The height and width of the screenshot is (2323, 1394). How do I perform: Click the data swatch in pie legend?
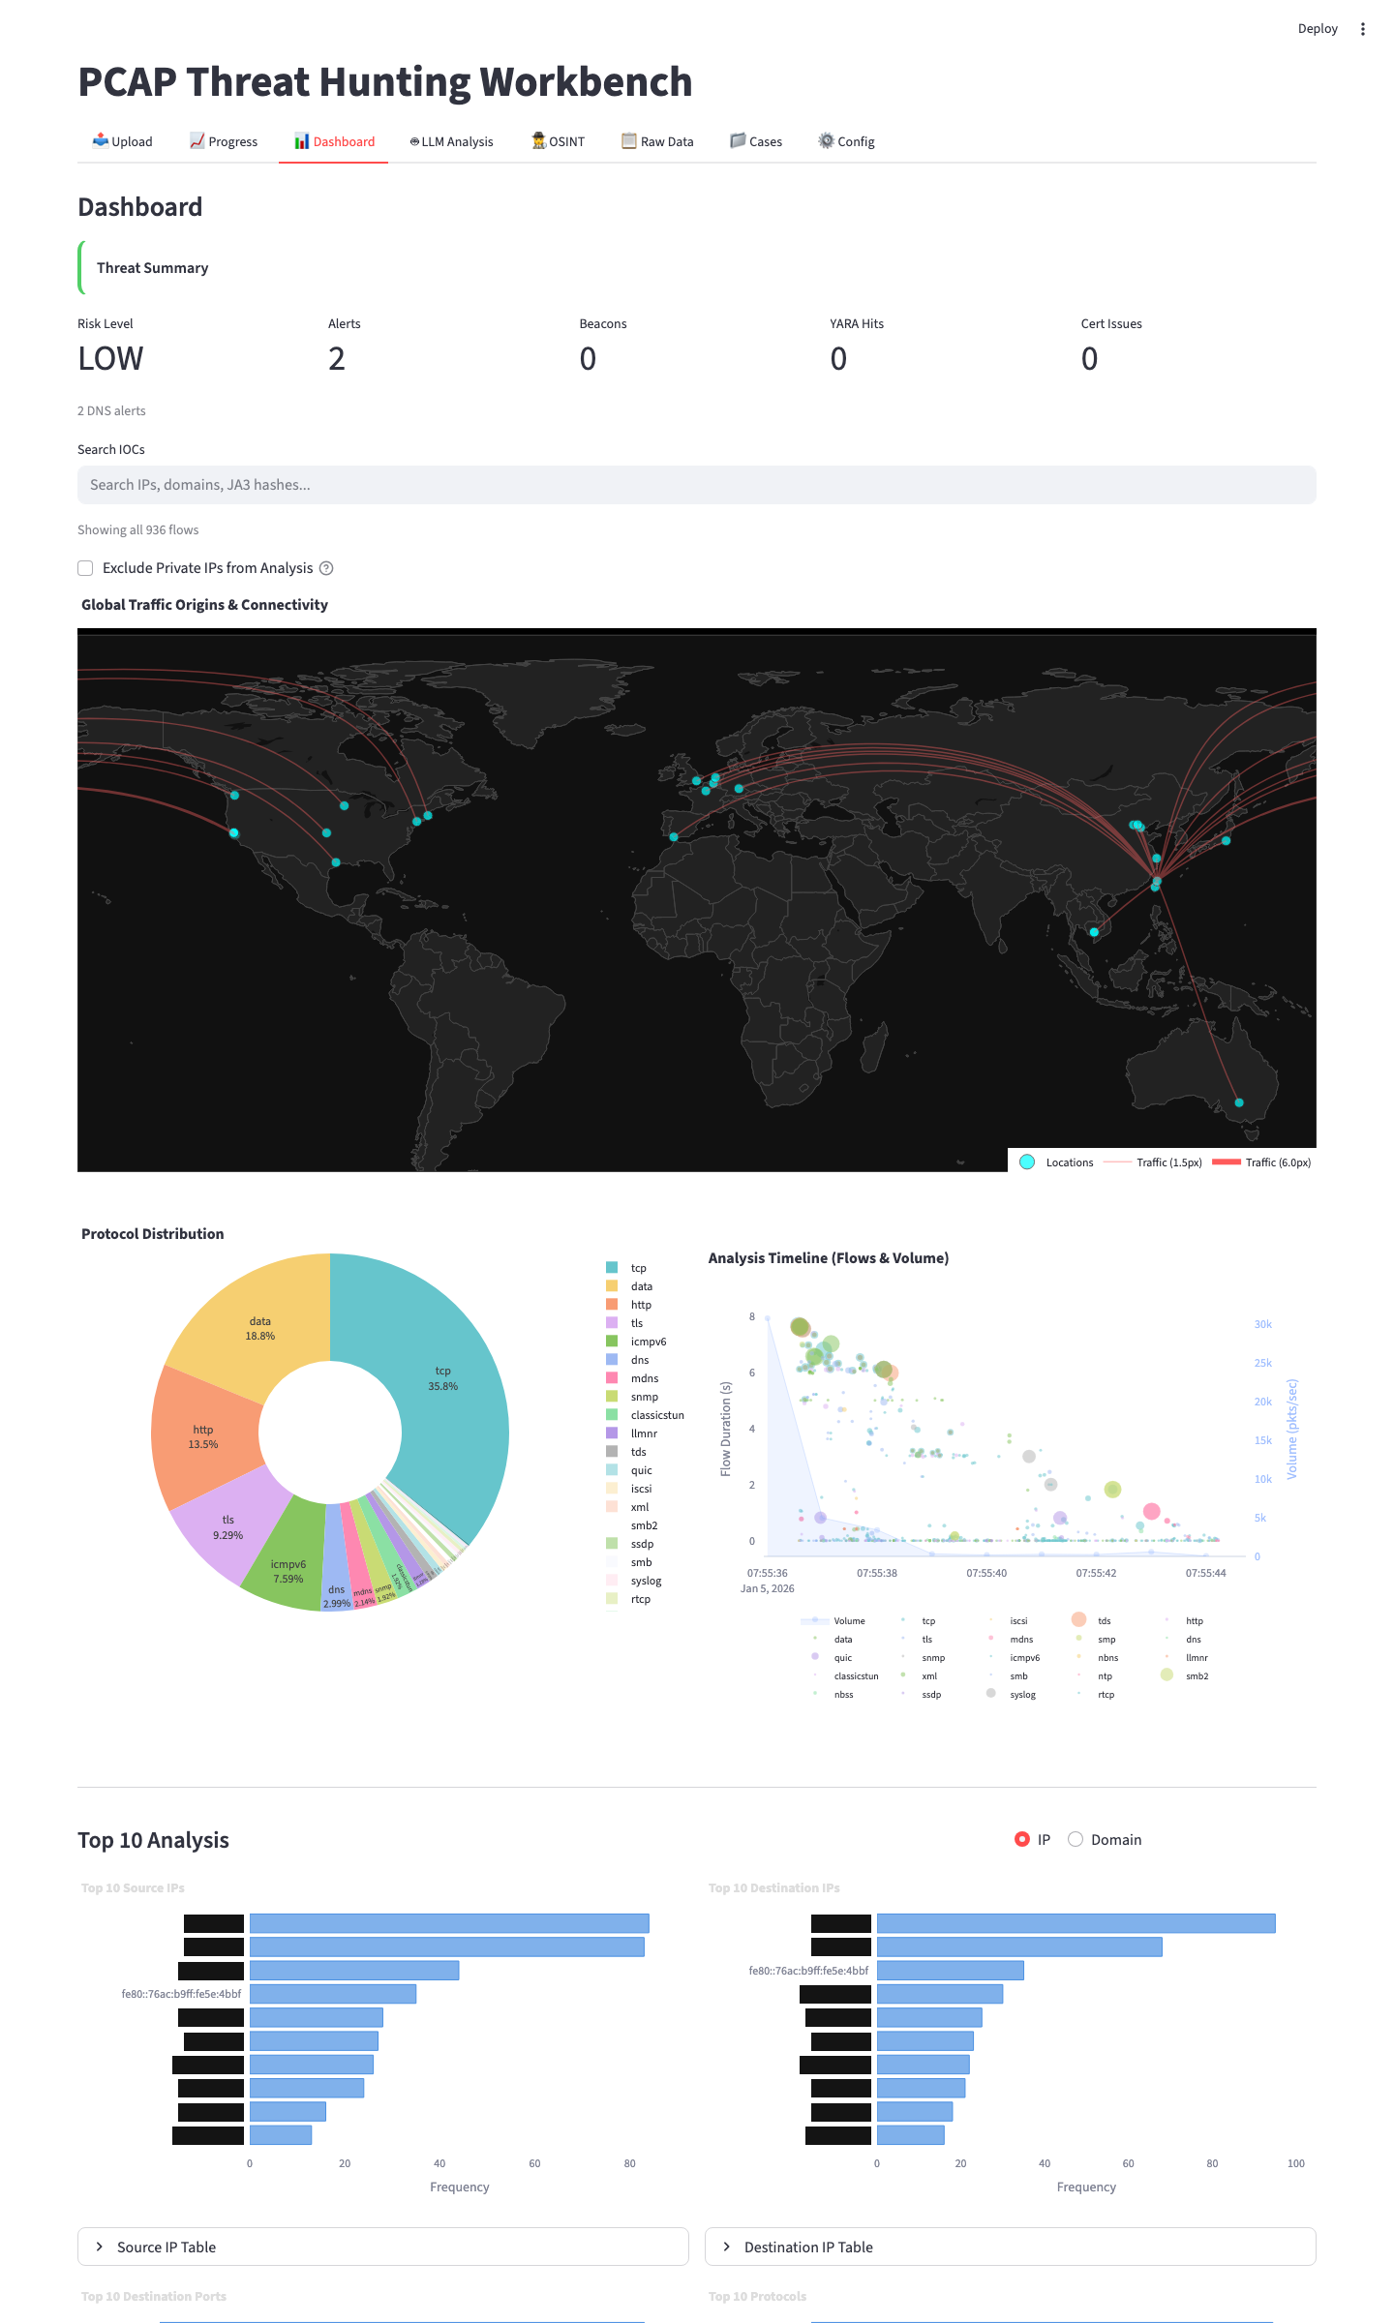(612, 1286)
